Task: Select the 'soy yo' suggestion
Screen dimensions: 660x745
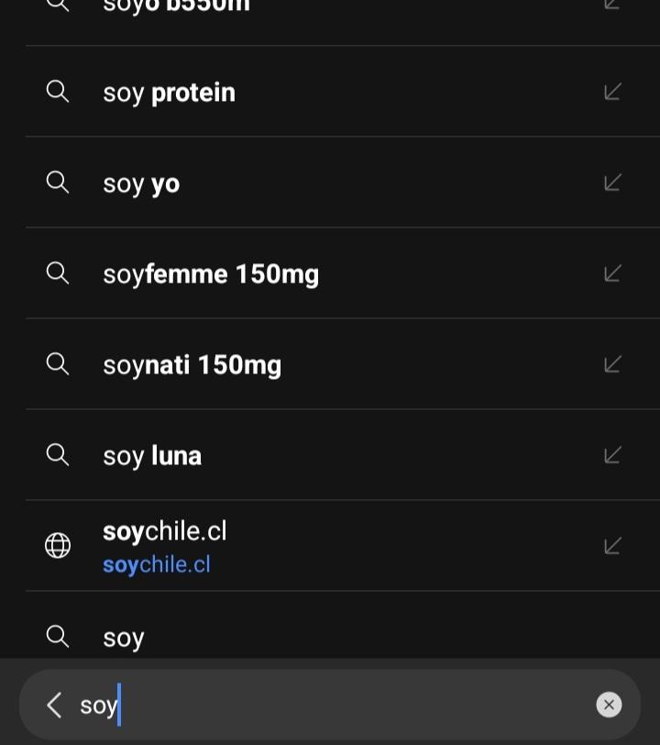Action: [x=141, y=183]
